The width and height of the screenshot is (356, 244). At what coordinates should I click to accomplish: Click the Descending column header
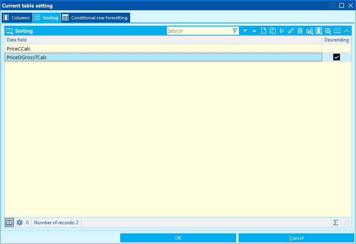coord(337,40)
